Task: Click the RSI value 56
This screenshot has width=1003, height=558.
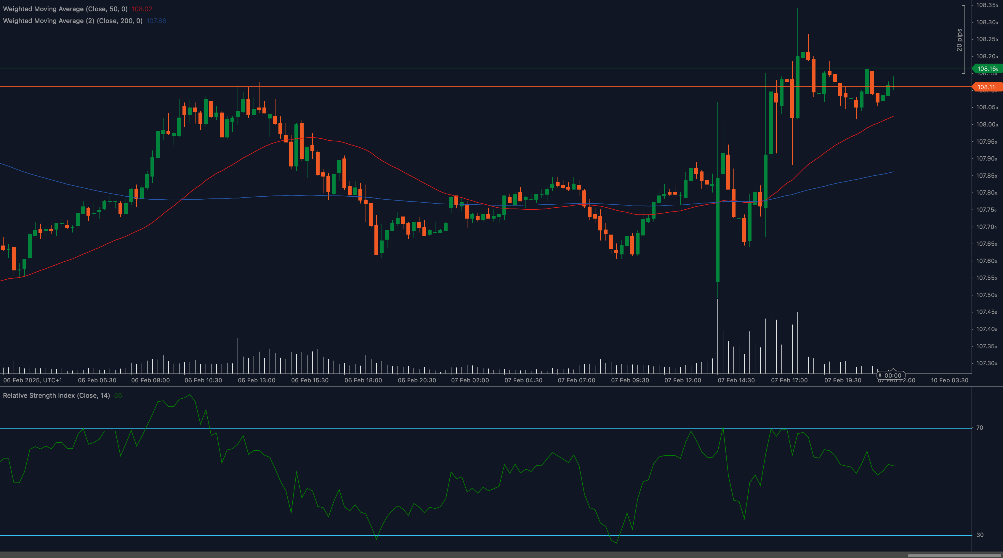Action: 118,396
